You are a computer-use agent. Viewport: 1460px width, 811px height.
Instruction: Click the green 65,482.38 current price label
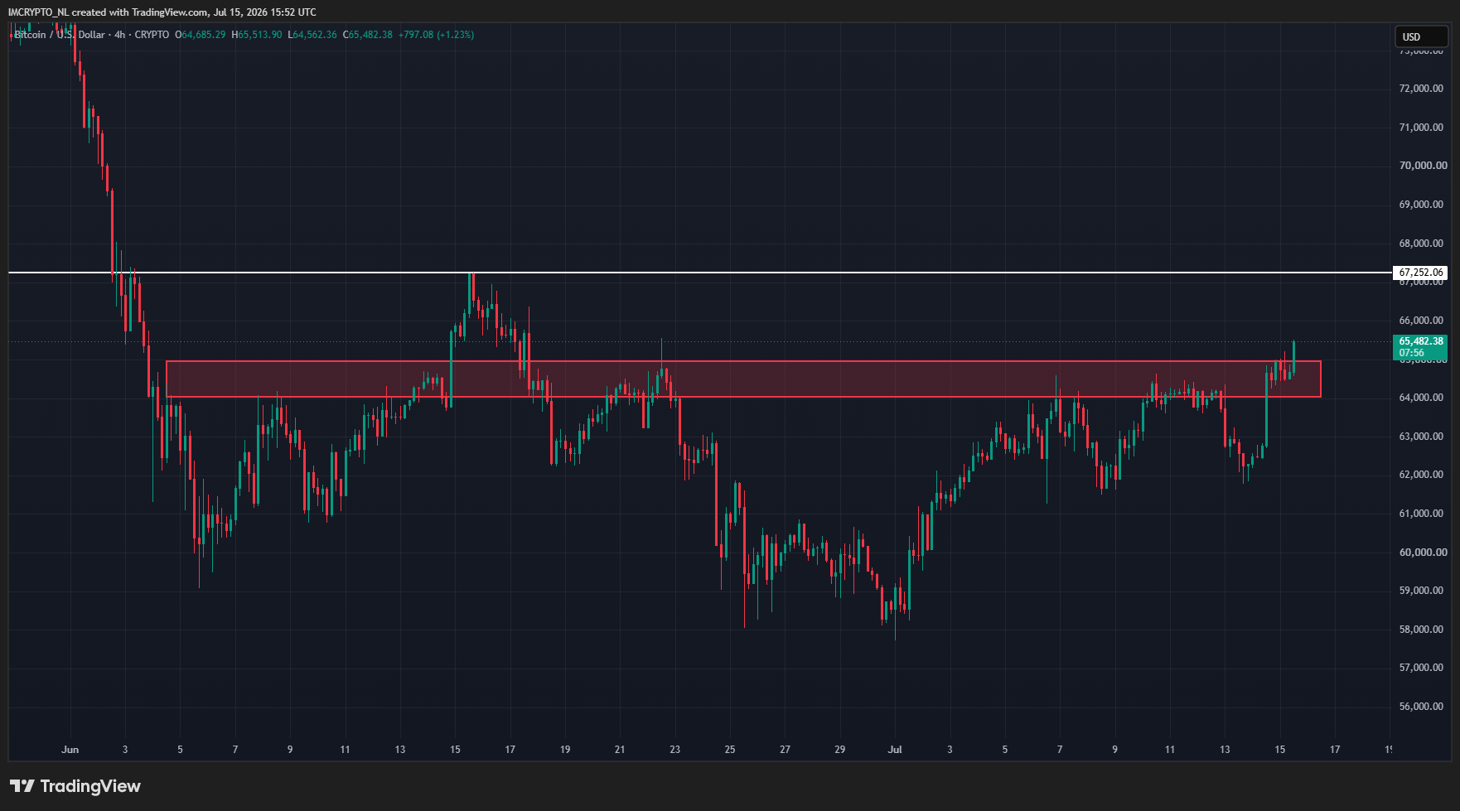(1420, 341)
